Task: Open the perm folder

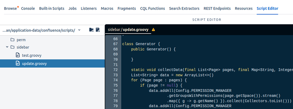Action: click(21, 40)
